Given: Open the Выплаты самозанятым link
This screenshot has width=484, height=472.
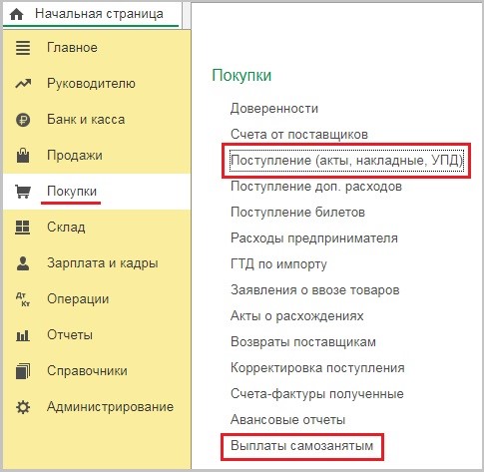Looking at the screenshot, I should tap(301, 445).
